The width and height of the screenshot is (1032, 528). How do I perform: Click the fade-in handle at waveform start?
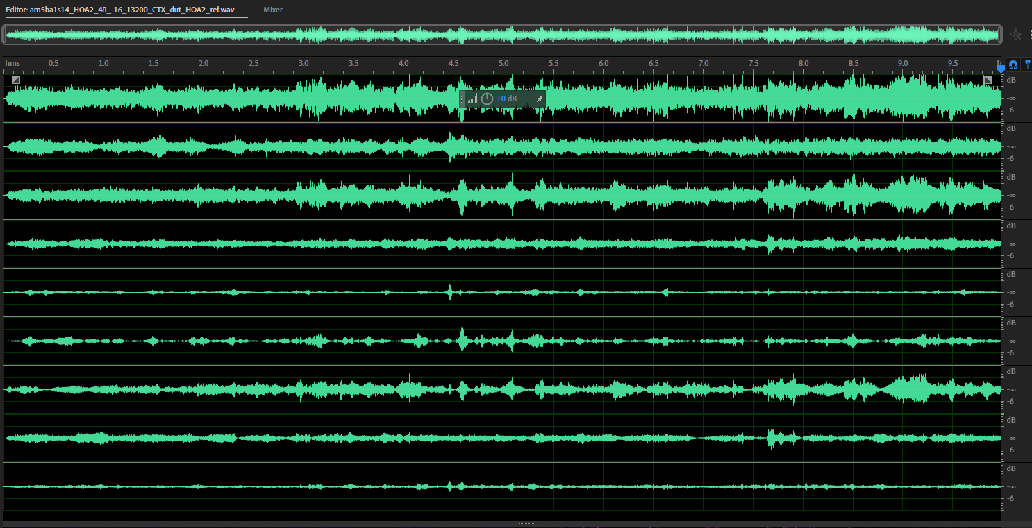point(16,80)
